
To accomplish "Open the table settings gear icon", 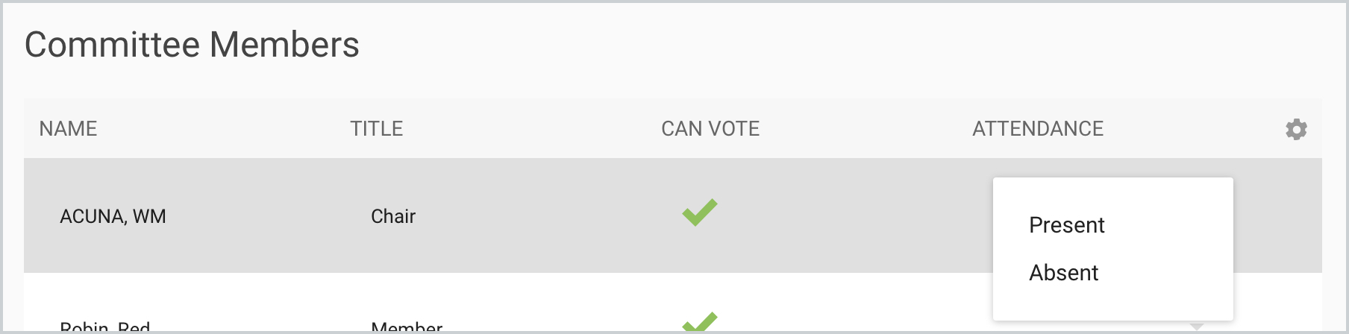I will (x=1296, y=129).
